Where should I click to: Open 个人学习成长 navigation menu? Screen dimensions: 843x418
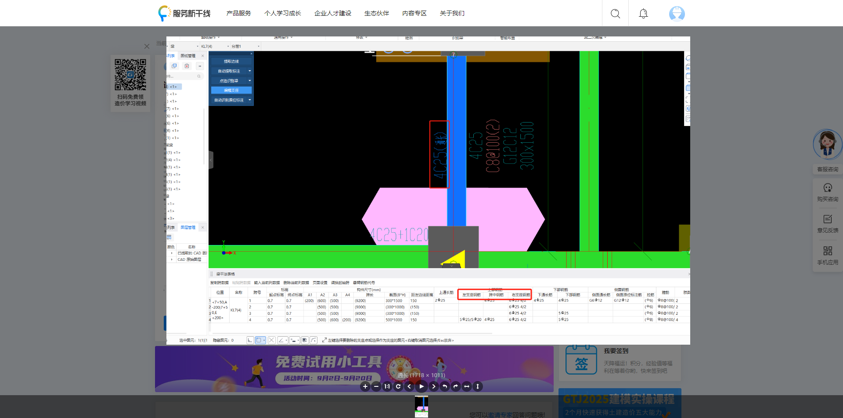tap(282, 13)
